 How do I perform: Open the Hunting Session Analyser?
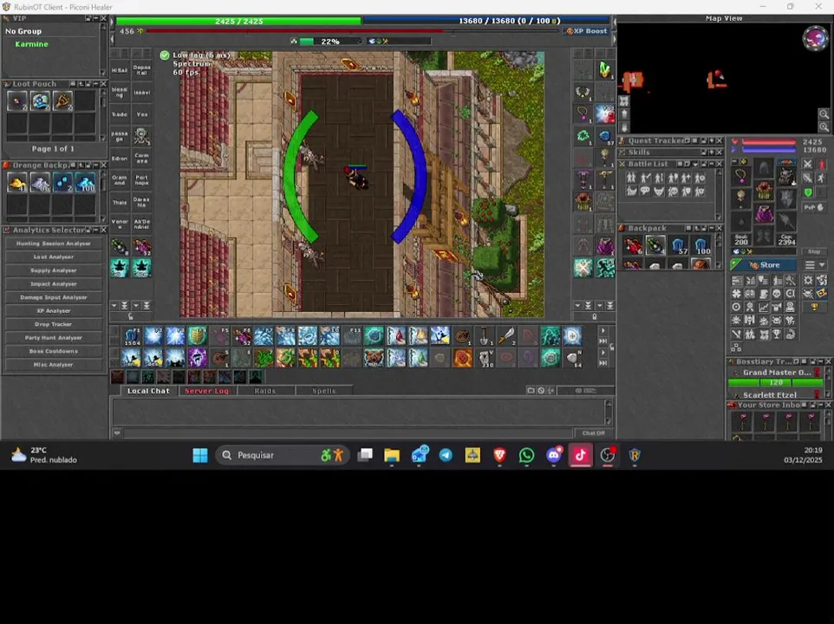coord(53,244)
